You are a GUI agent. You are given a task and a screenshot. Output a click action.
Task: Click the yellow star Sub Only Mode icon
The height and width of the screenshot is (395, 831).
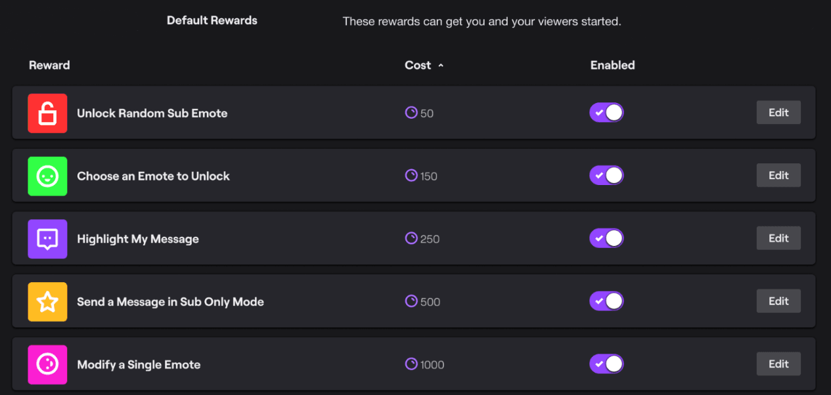pos(47,302)
